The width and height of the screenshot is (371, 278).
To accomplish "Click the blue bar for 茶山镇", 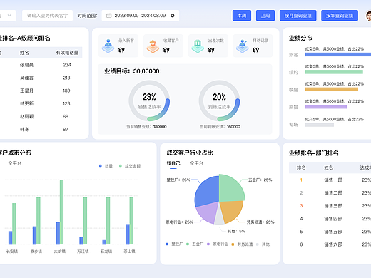I will point(128,235).
